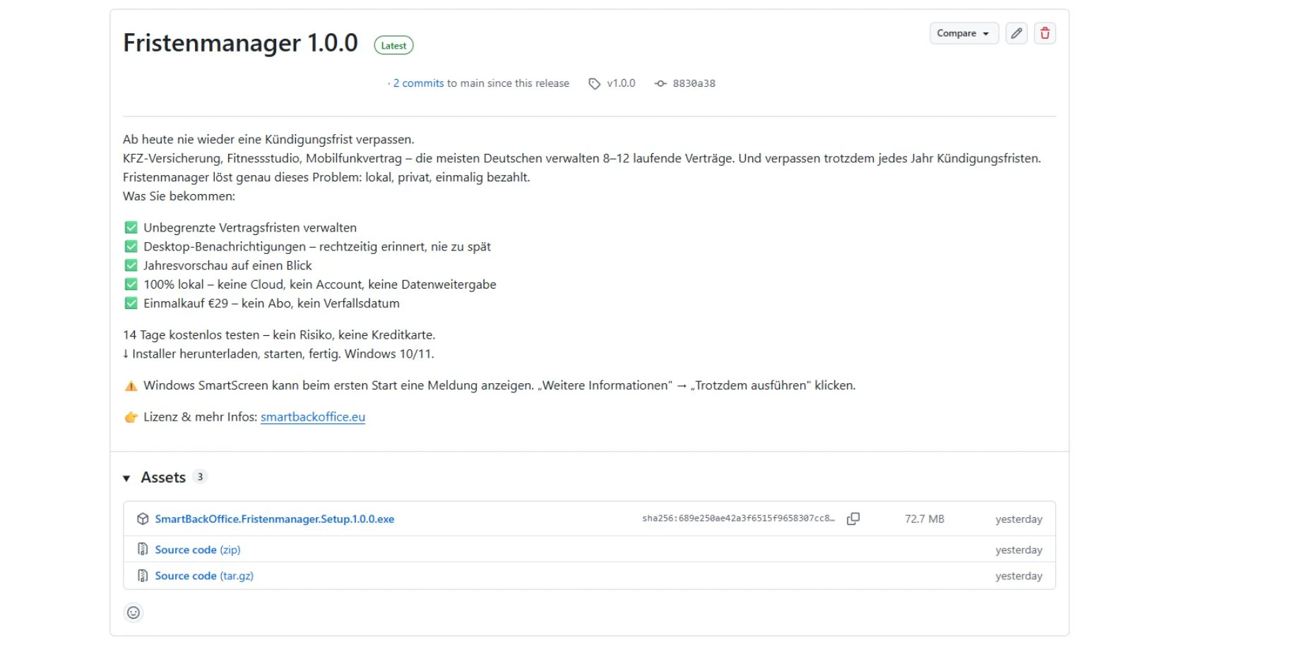Click the Fristenmanager 1.0.0 release title
Viewport: 1311px width, 645px height.
(x=240, y=43)
